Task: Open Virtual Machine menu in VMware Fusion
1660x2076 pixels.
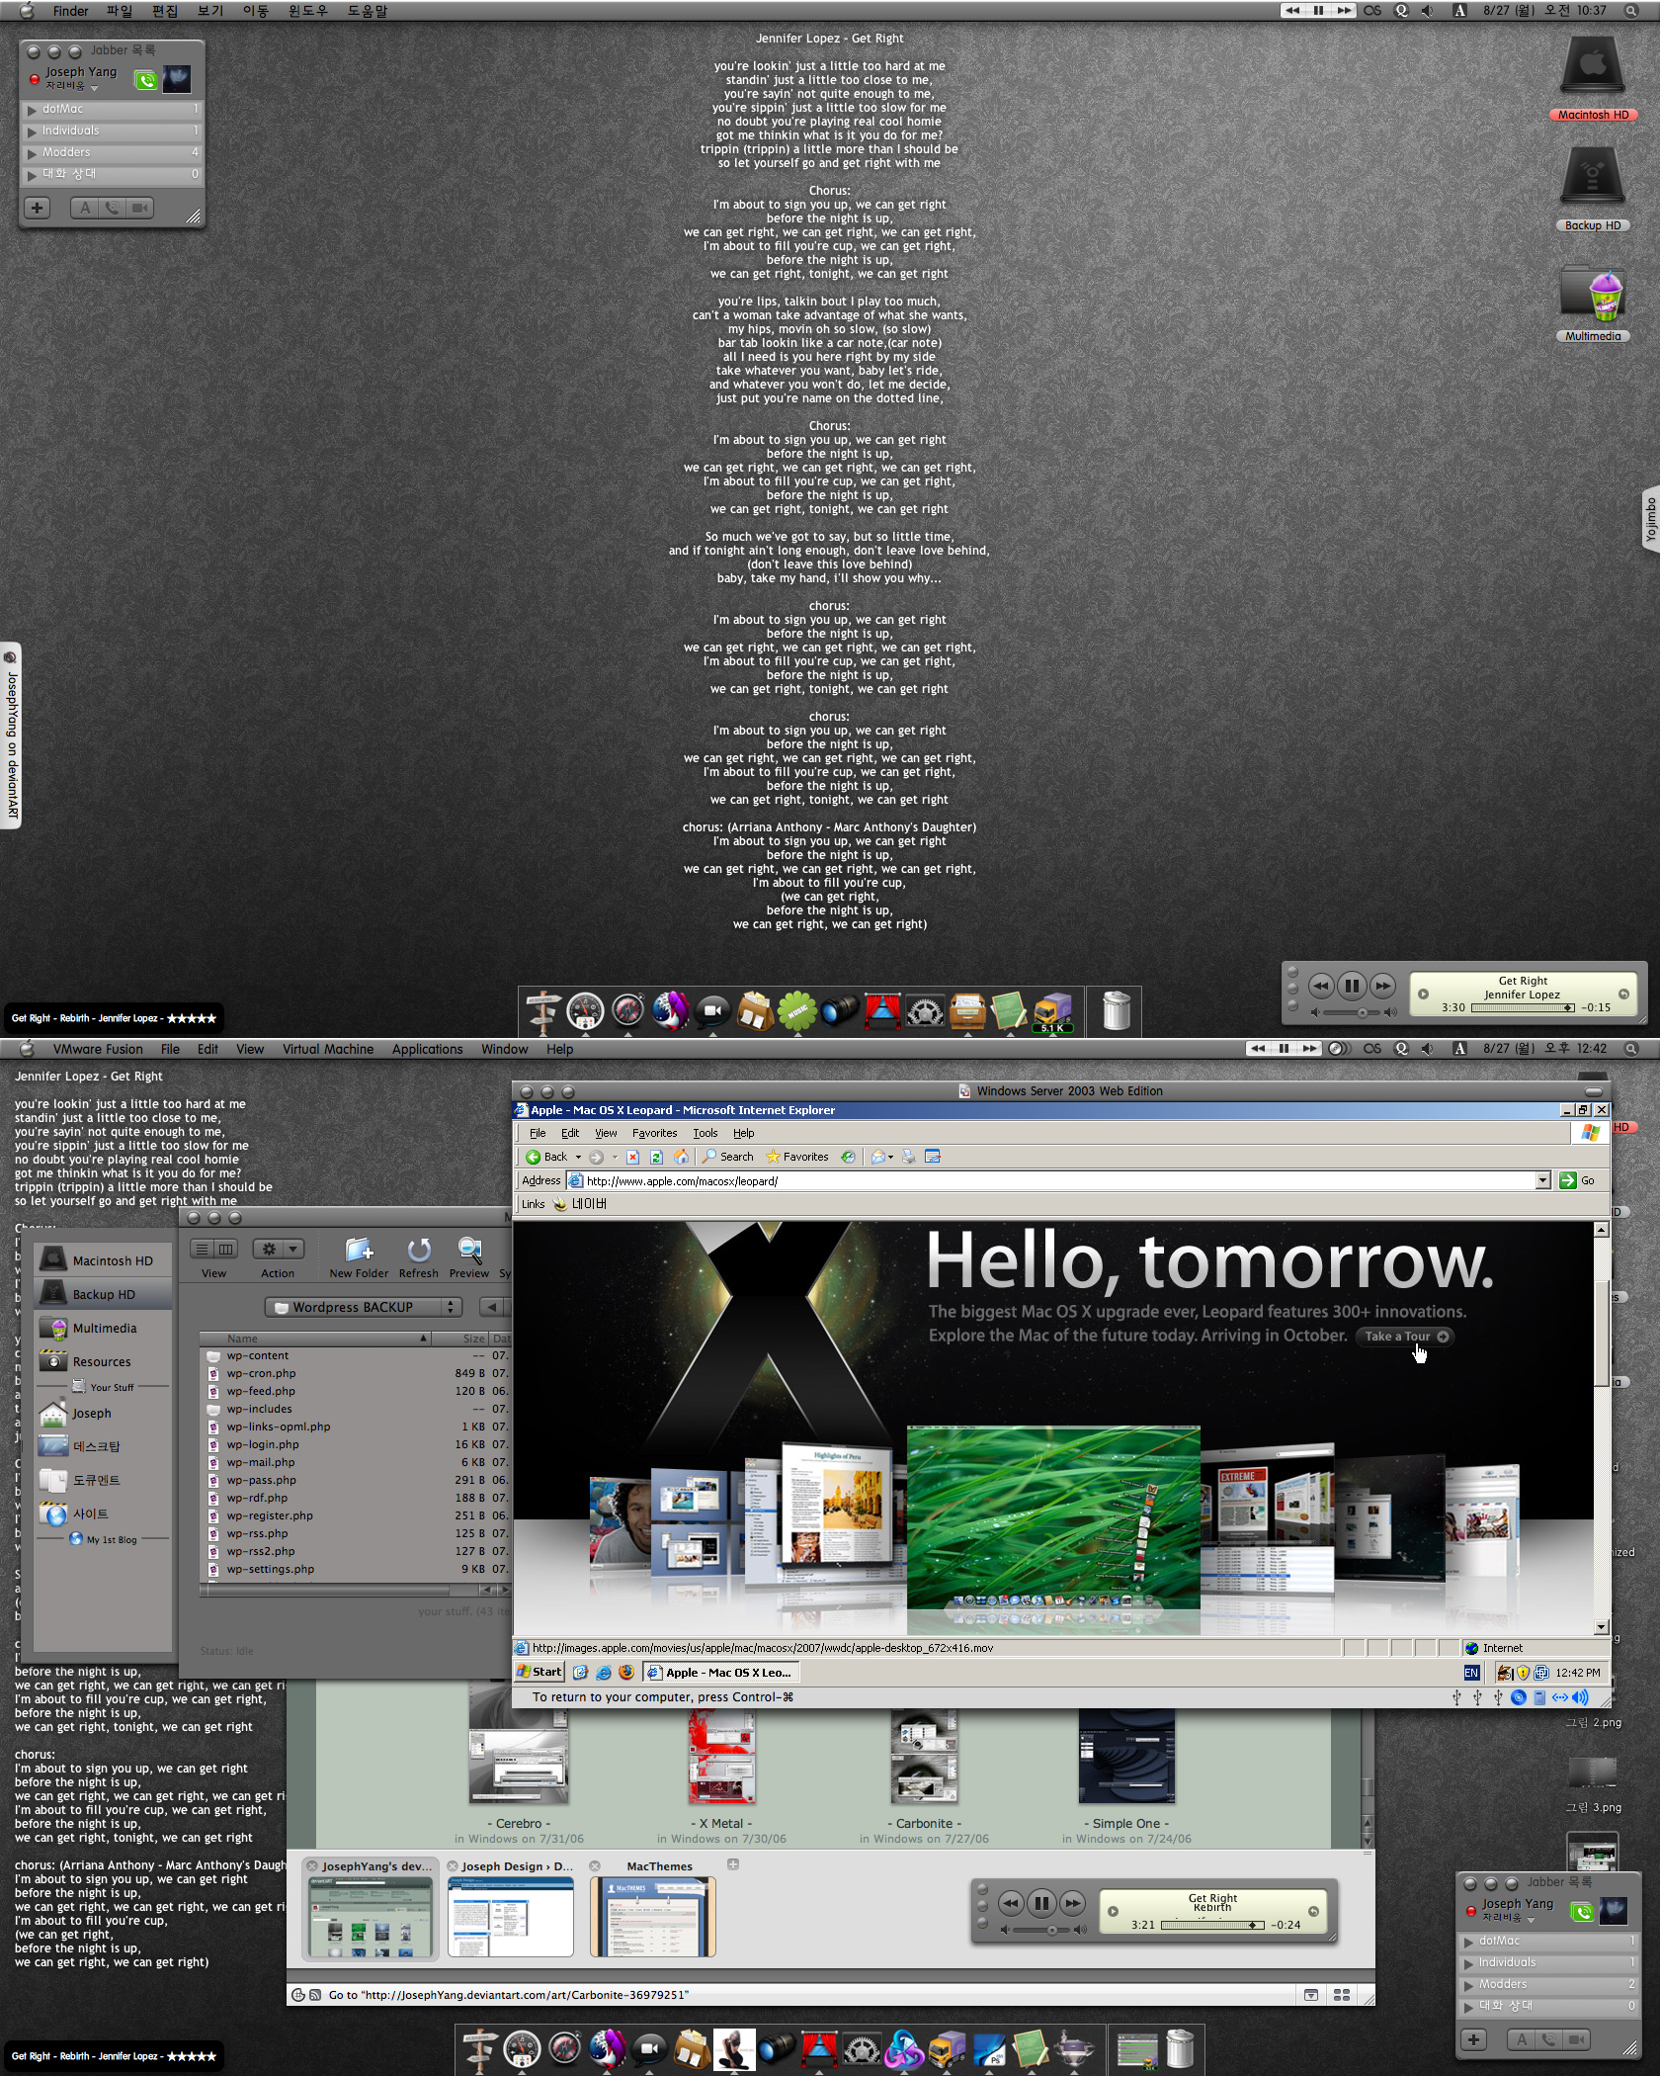Action: click(x=328, y=1049)
